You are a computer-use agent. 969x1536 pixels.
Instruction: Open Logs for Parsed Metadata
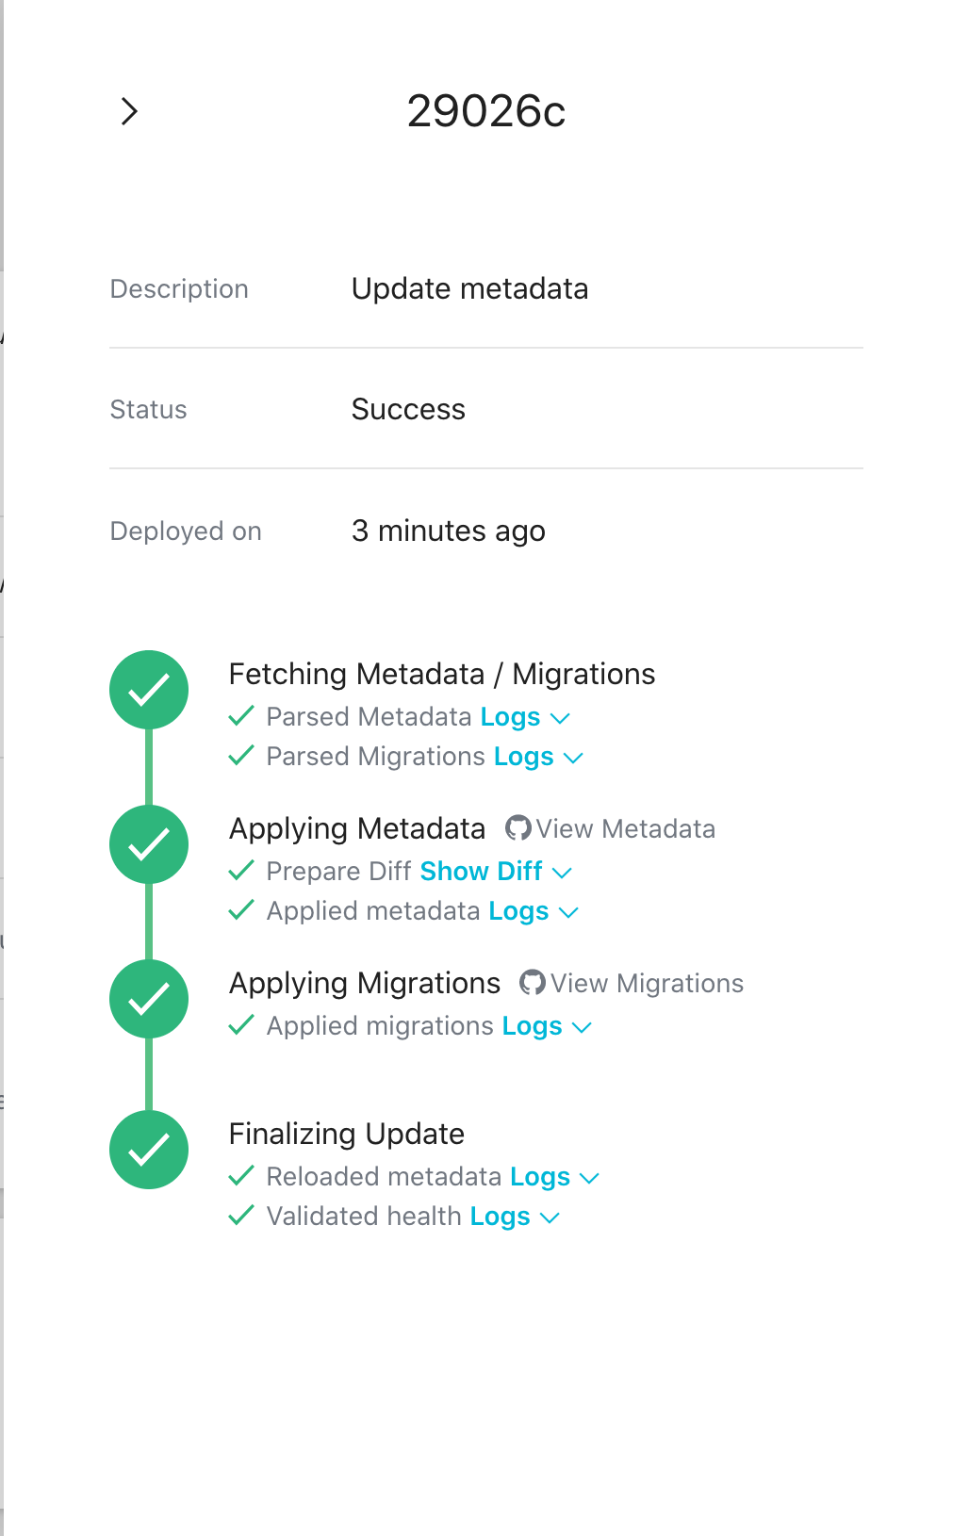coord(510,717)
